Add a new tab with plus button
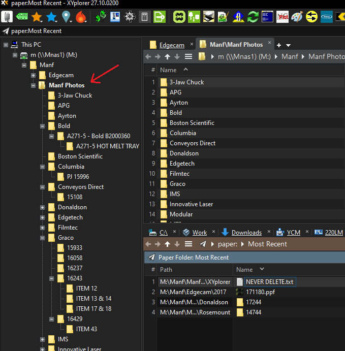 (x=279, y=45)
